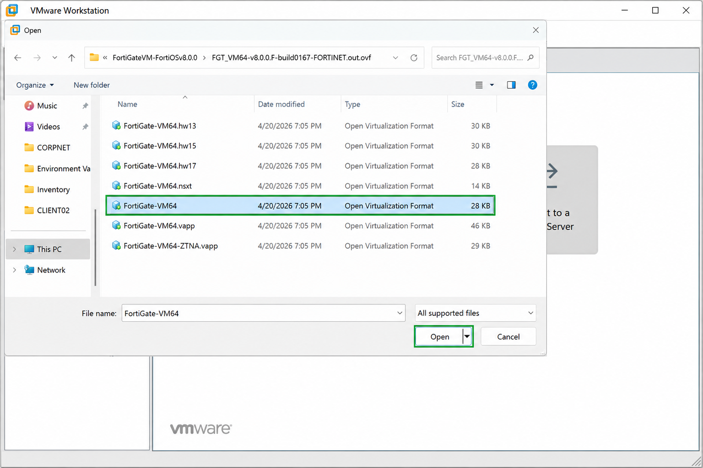Cancel the Open dialog

(508, 337)
